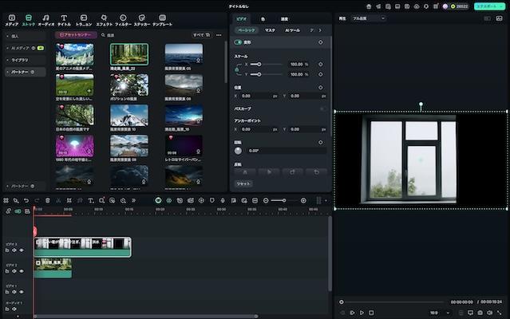Click the リセット button

(243, 183)
